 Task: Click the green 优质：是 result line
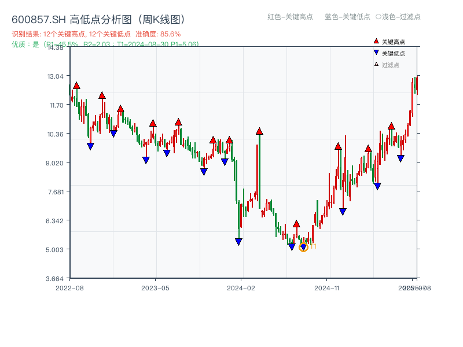click(x=105, y=45)
